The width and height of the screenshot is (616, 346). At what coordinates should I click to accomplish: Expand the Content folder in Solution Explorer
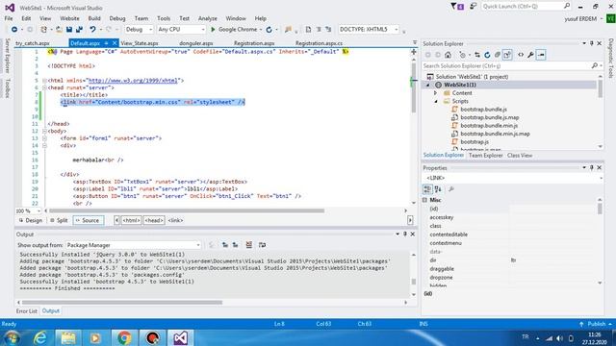pyautogui.click(x=435, y=93)
